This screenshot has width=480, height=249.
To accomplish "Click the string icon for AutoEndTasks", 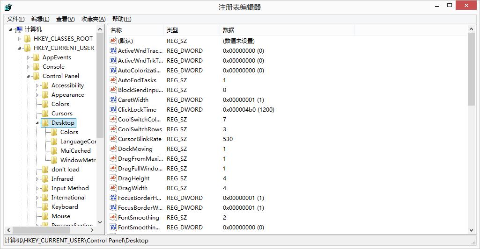I will (113, 80).
